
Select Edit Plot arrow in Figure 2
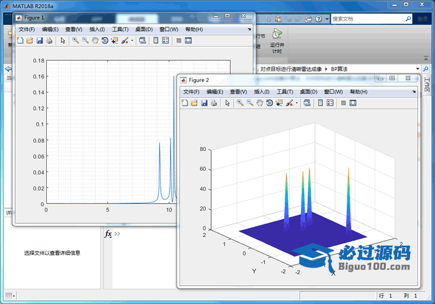point(228,103)
